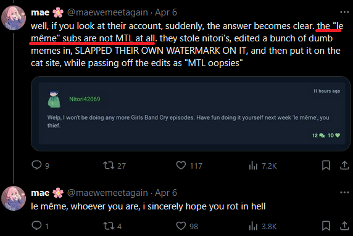The width and height of the screenshot is (353, 236).
Task: Open more options on the second tweet
Action: pyautogui.click(x=344, y=193)
